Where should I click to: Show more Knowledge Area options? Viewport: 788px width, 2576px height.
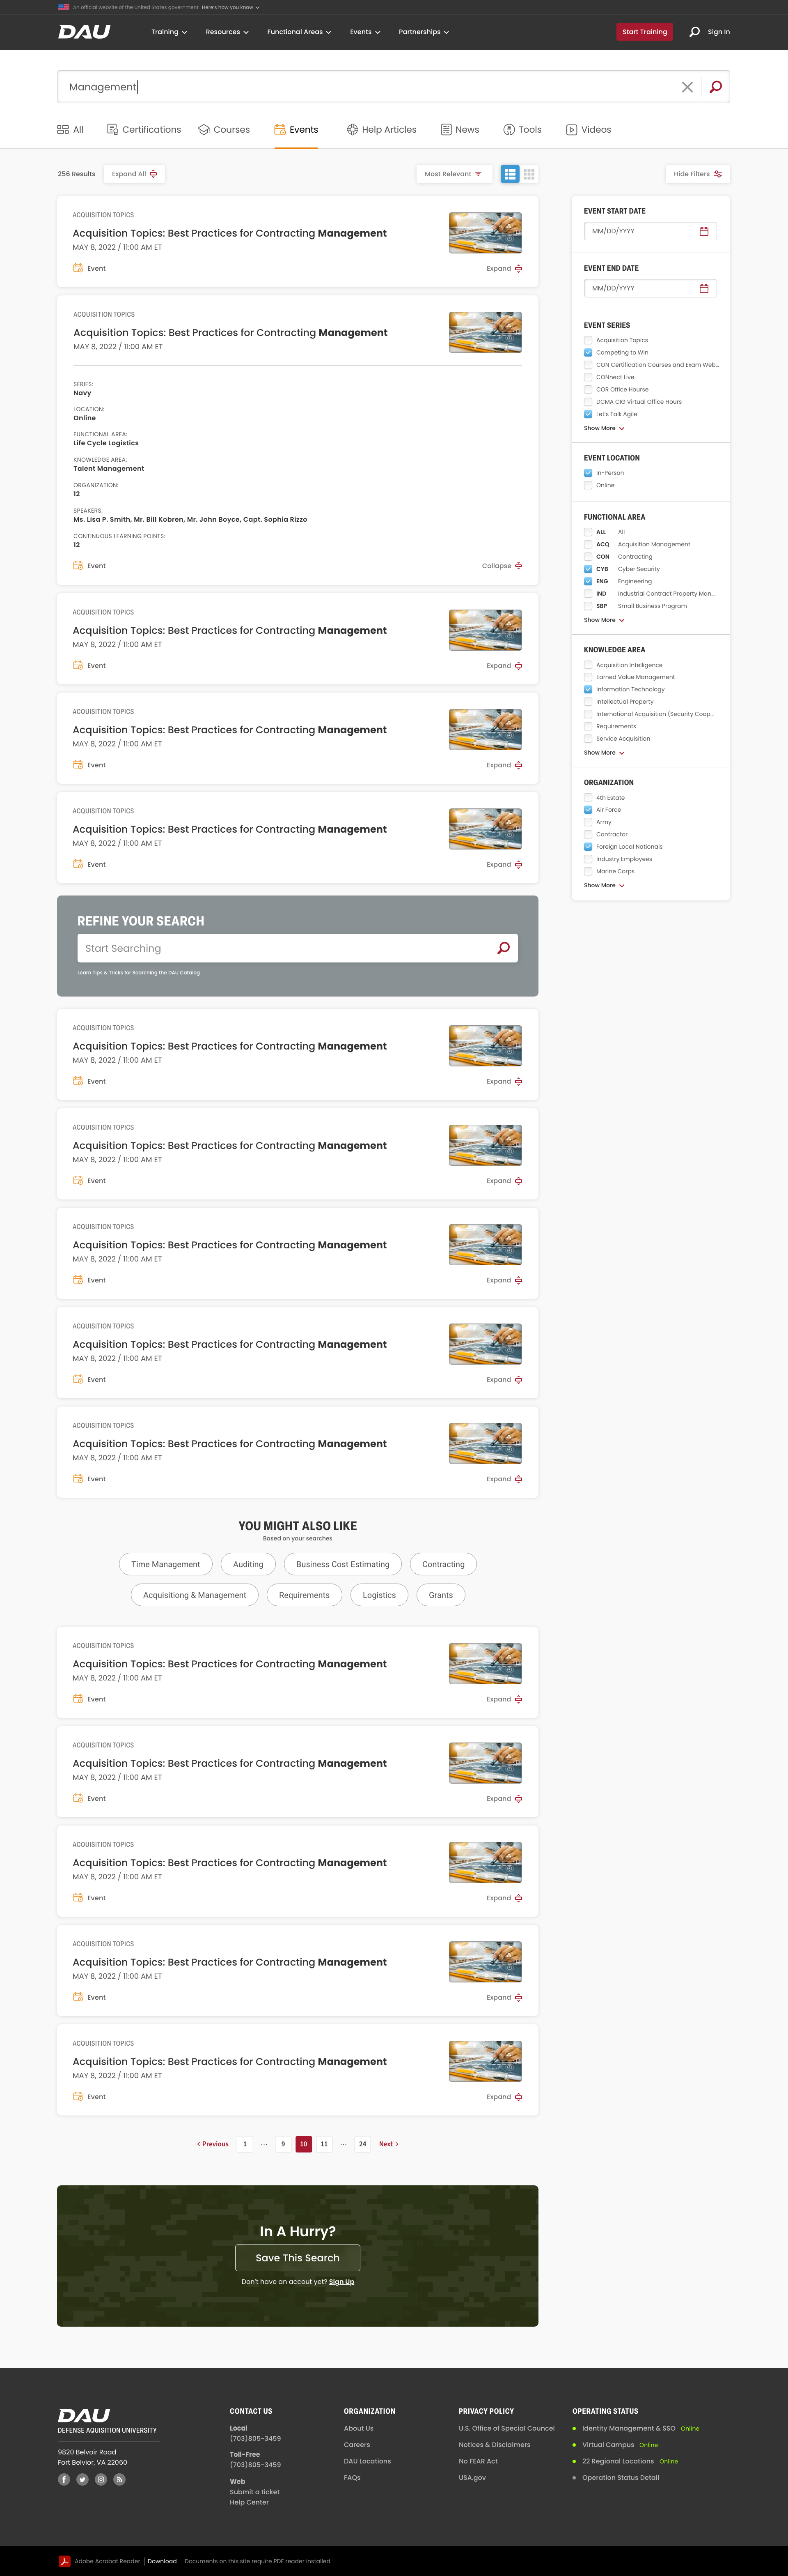coord(604,753)
